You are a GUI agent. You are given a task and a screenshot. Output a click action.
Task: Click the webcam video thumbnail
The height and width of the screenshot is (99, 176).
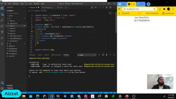(160, 82)
